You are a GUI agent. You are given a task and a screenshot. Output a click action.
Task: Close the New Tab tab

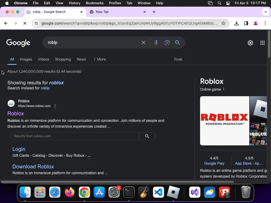pyautogui.click(x=144, y=12)
